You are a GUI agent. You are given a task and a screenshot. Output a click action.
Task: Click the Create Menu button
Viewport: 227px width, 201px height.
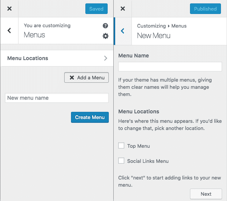pyautogui.click(x=90, y=117)
